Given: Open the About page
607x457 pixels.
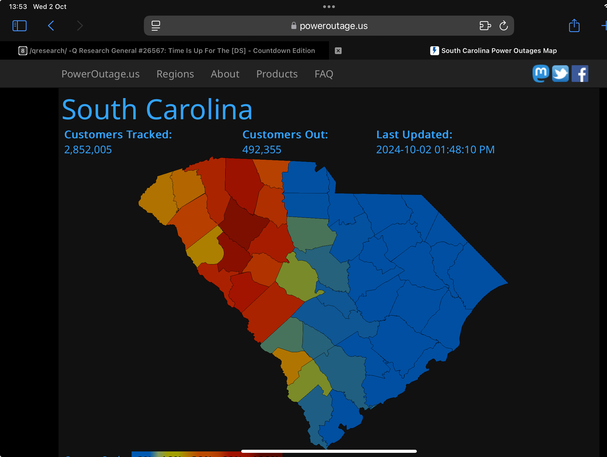Looking at the screenshot, I should [225, 74].
